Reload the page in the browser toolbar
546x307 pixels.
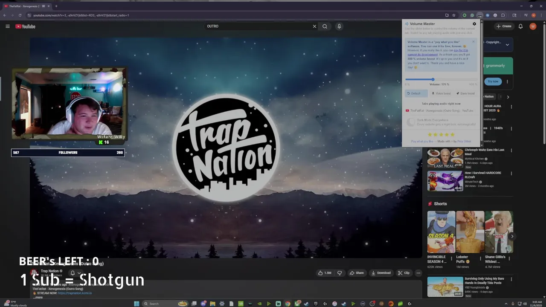(x=20, y=15)
